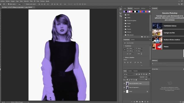Open the Filtro menu
This screenshot has width=184, height=103.
coord(31,1)
